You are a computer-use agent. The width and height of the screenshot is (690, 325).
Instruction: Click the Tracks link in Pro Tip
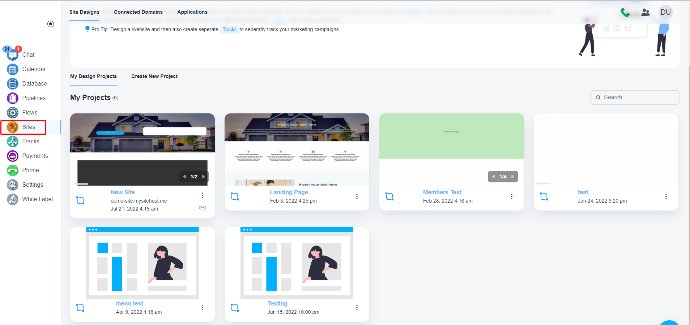tap(229, 30)
